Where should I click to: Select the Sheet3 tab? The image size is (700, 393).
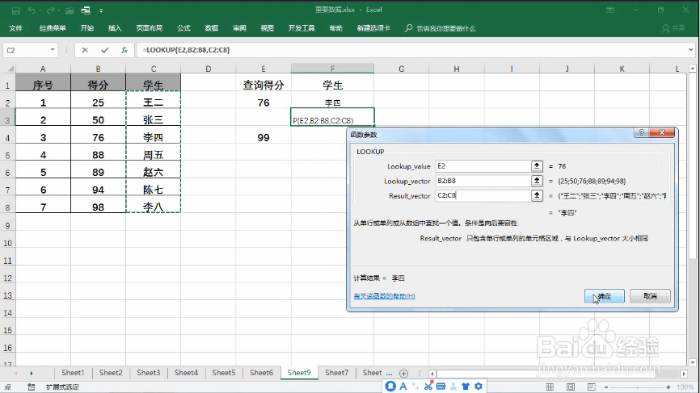pyautogui.click(x=148, y=373)
